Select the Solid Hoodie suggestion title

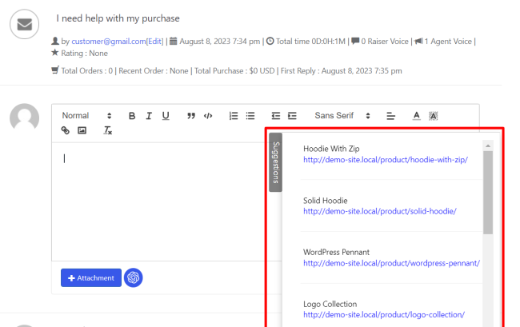[326, 201]
